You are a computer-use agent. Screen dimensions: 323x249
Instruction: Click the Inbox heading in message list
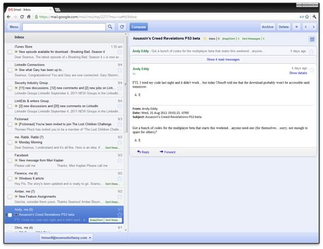tap(19, 37)
